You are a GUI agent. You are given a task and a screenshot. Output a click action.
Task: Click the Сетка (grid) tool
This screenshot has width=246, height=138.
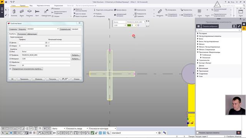coord(199,13)
